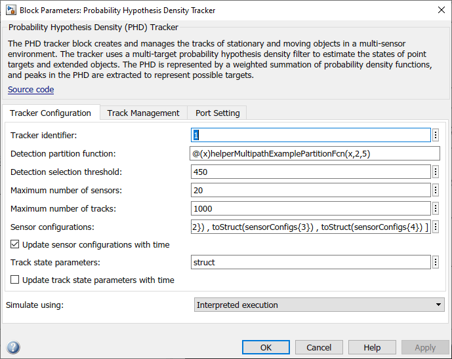Open options menu beside Sensor configurations field
The image size is (452, 359).
point(436,227)
